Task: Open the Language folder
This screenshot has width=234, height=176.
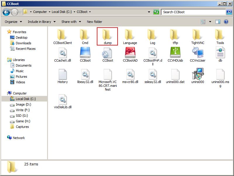Action: (x=130, y=37)
